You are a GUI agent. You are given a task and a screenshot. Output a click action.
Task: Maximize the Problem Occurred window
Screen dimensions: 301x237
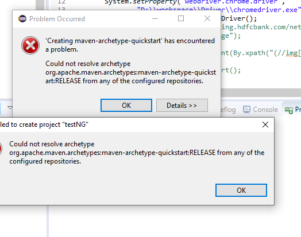(x=181, y=18)
